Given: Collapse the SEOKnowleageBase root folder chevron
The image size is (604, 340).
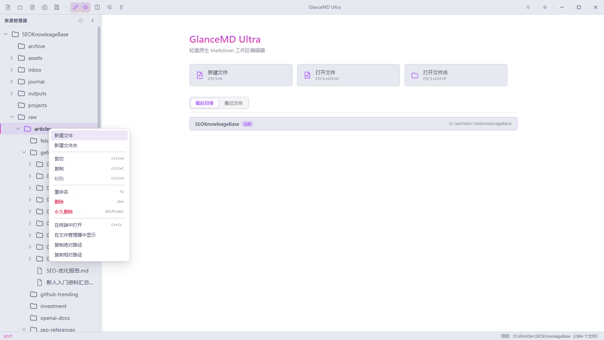Looking at the screenshot, I should (x=6, y=34).
